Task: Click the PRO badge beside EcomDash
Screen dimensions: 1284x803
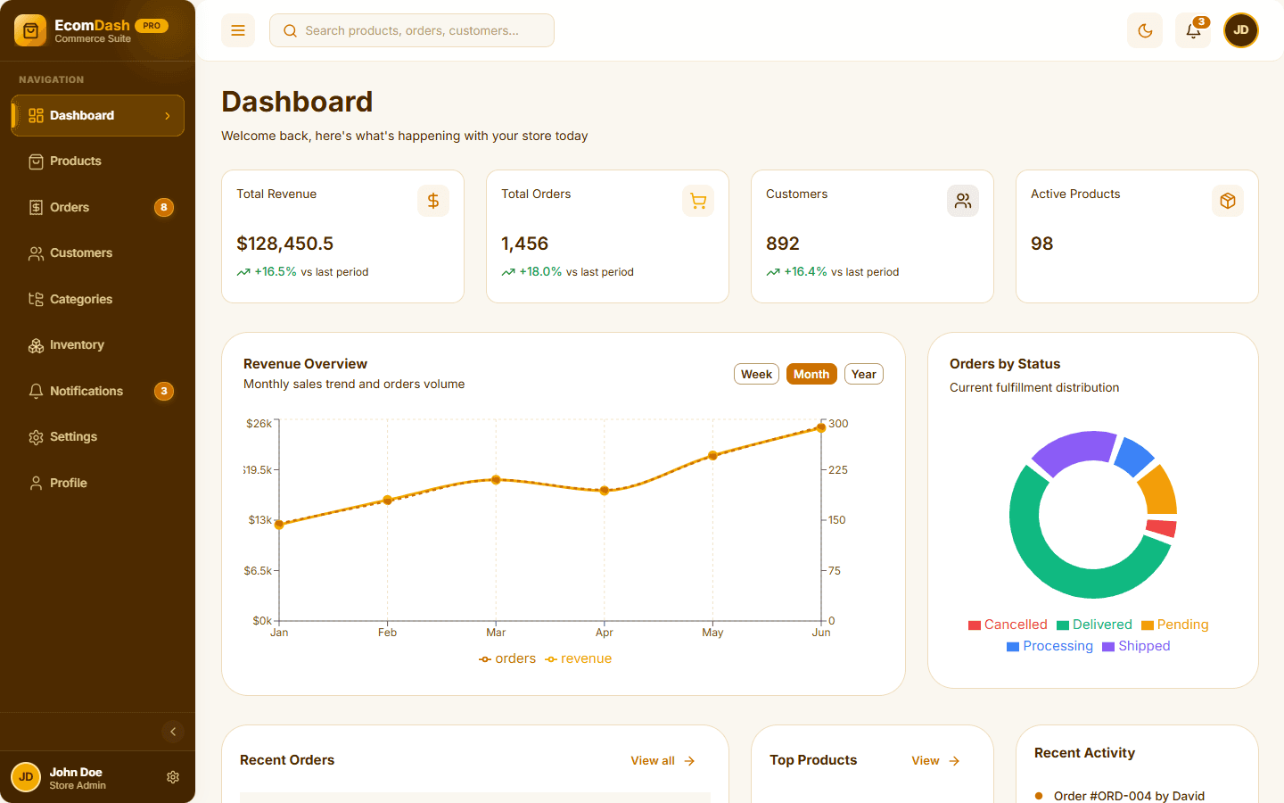Action: [x=152, y=26]
